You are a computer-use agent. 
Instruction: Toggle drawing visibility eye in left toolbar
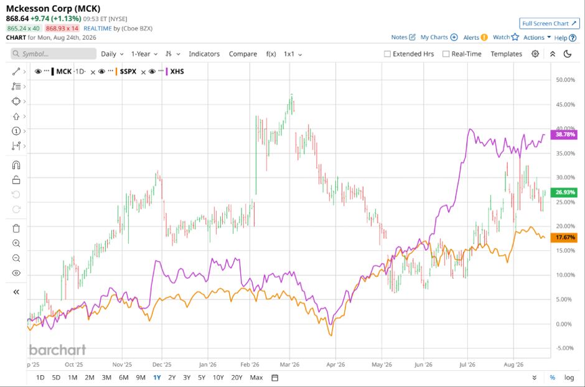tap(16, 273)
